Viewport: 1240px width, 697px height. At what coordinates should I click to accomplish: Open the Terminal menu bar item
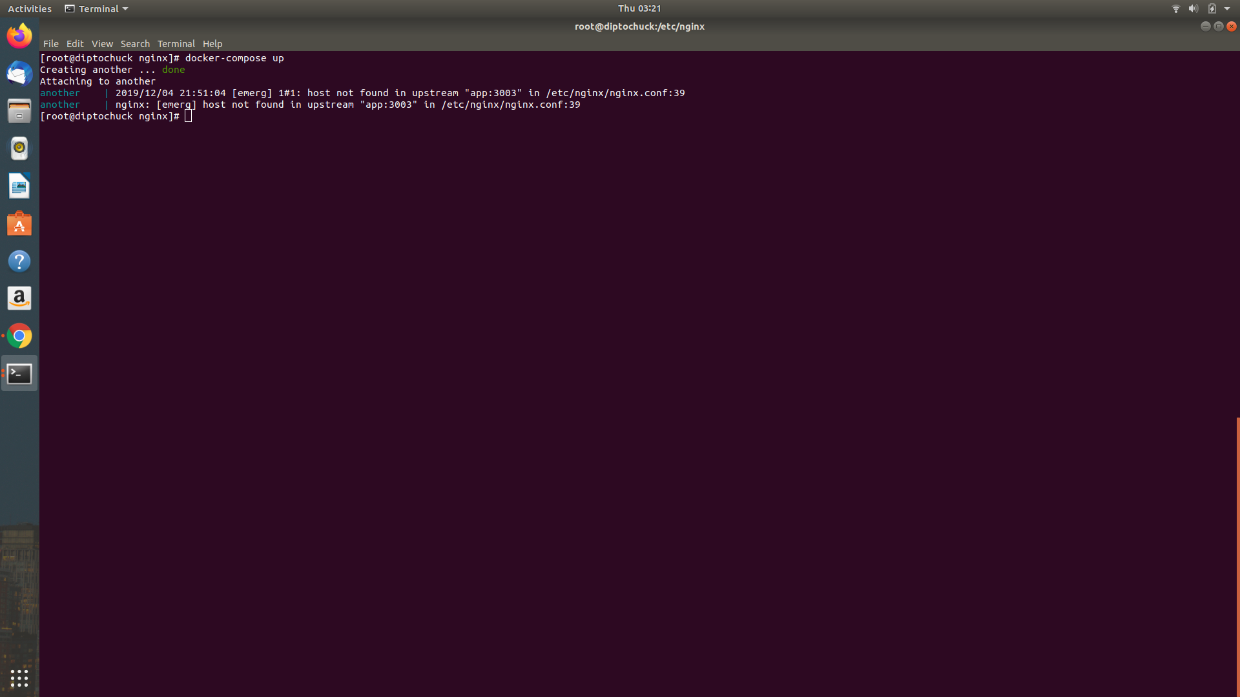[x=176, y=43]
